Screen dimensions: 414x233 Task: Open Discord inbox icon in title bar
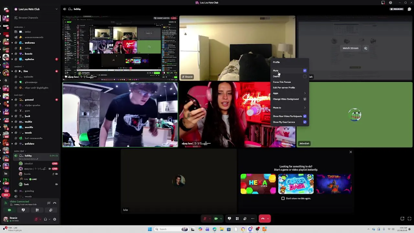tap(383, 3)
